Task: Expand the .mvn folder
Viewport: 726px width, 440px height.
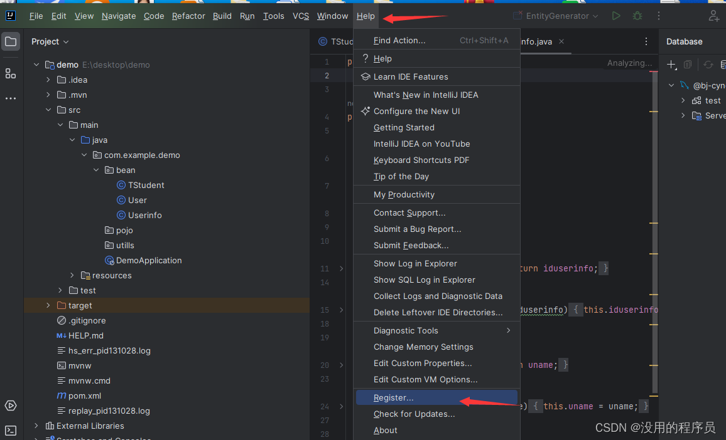Action: tap(48, 95)
